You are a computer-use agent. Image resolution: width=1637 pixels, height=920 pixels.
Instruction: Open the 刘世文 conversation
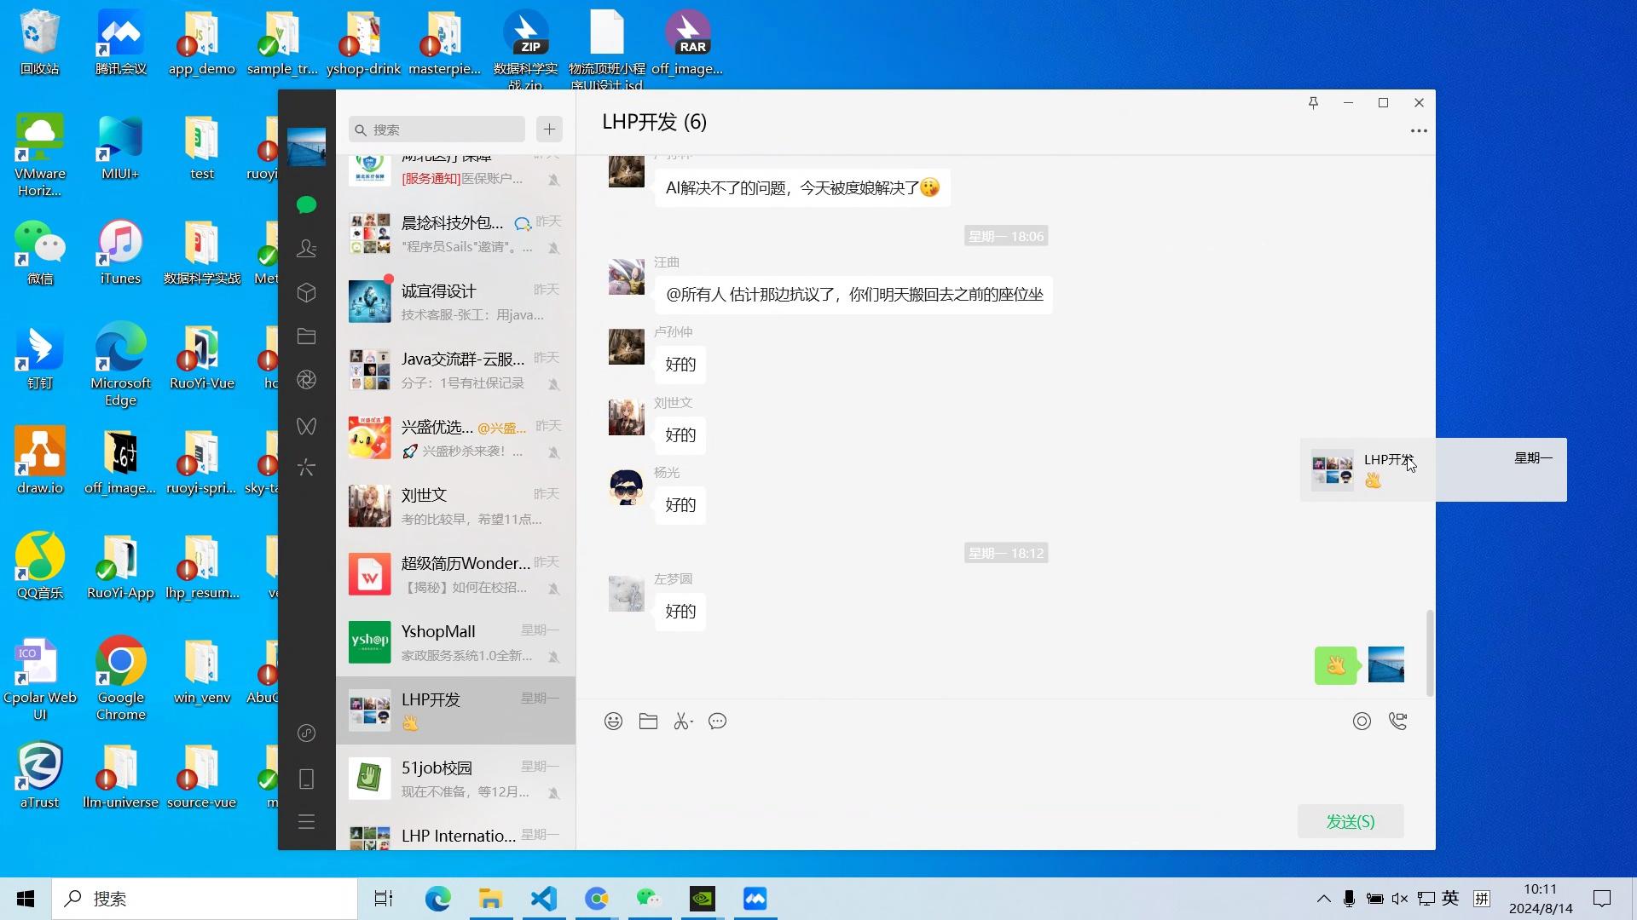[455, 506]
